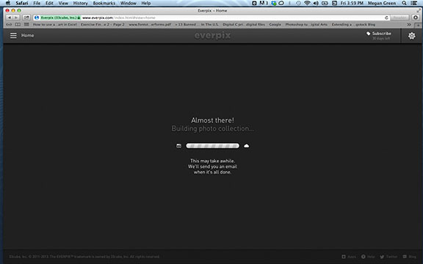Open the Edit menu

(49, 3)
